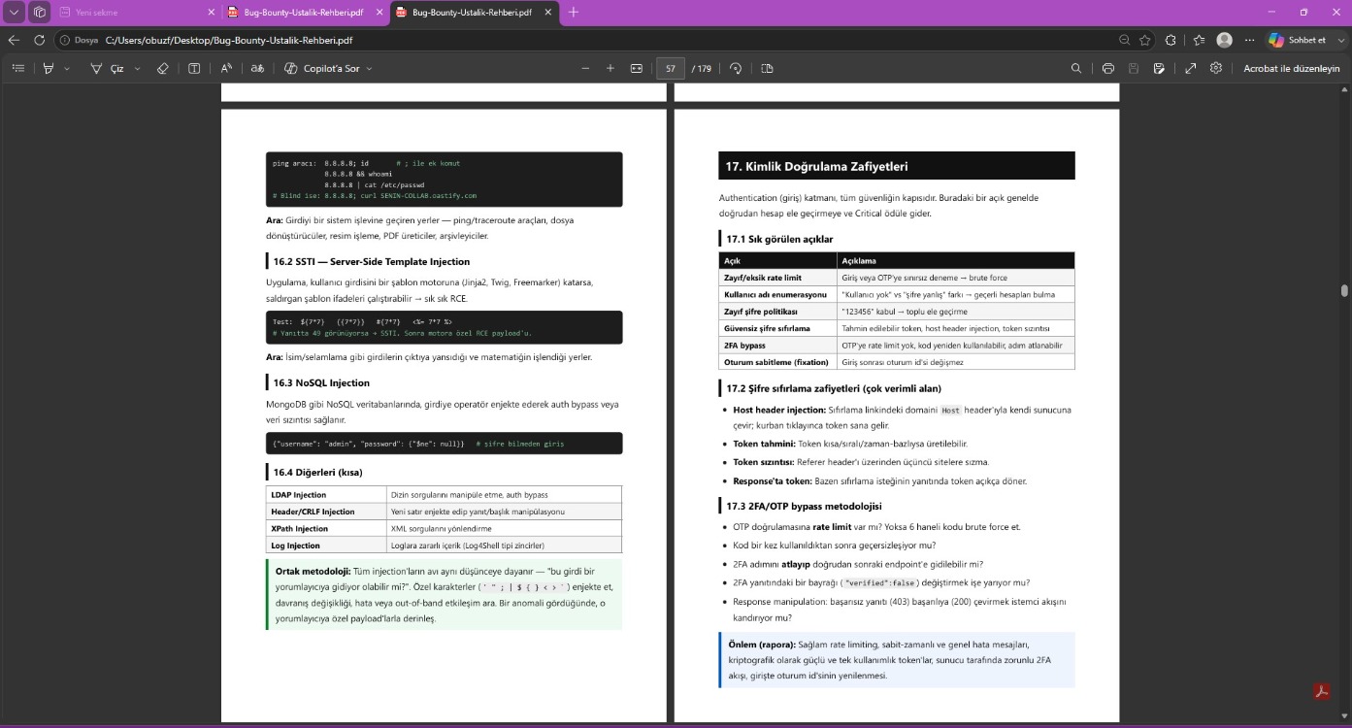Click the 'LDAP Injection' table cell
Viewport: 1352px width, 728px height.
pyautogui.click(x=326, y=494)
